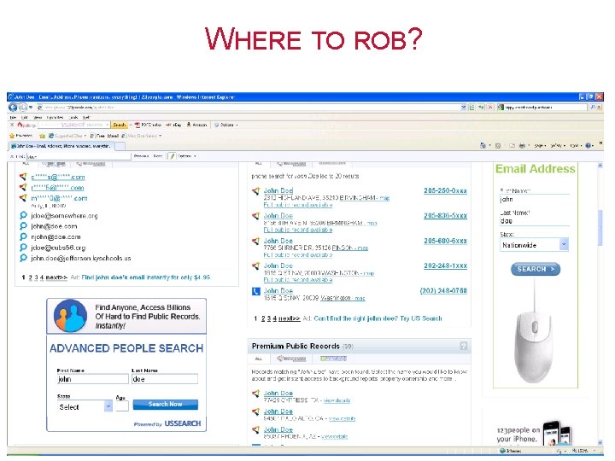This screenshot has width=615, height=461.
Task: Click the help icon on Premium Public Records header
Action: coord(463,346)
